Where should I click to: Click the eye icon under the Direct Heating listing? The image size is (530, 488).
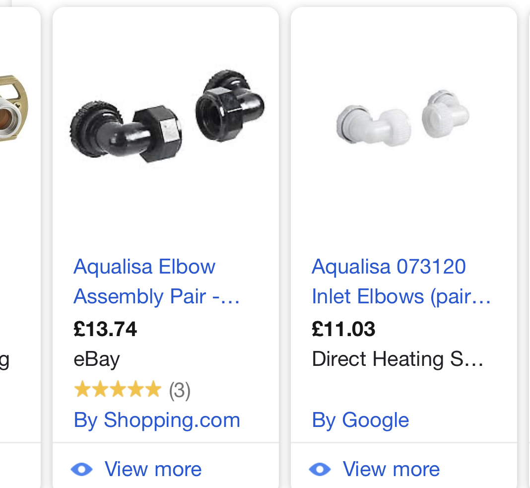(x=320, y=469)
